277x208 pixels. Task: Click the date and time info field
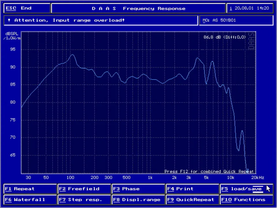point(250,8)
